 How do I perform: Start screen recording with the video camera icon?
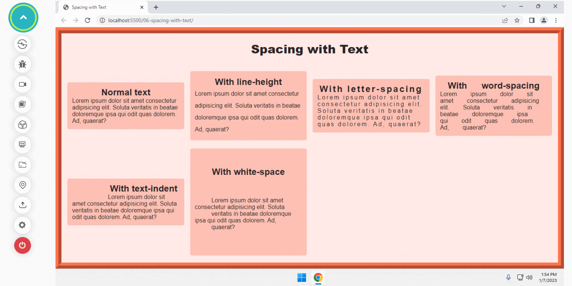coord(23,84)
